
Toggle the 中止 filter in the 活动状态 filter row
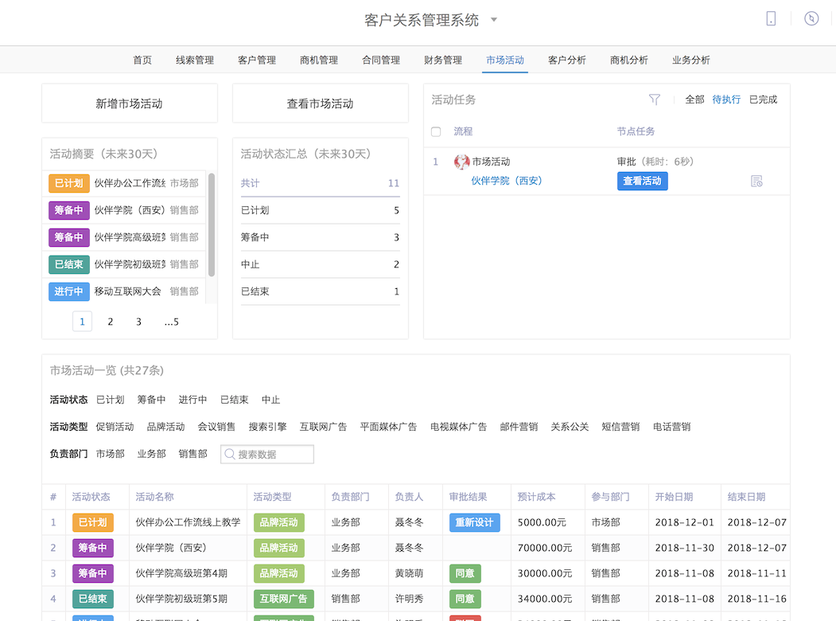(271, 400)
